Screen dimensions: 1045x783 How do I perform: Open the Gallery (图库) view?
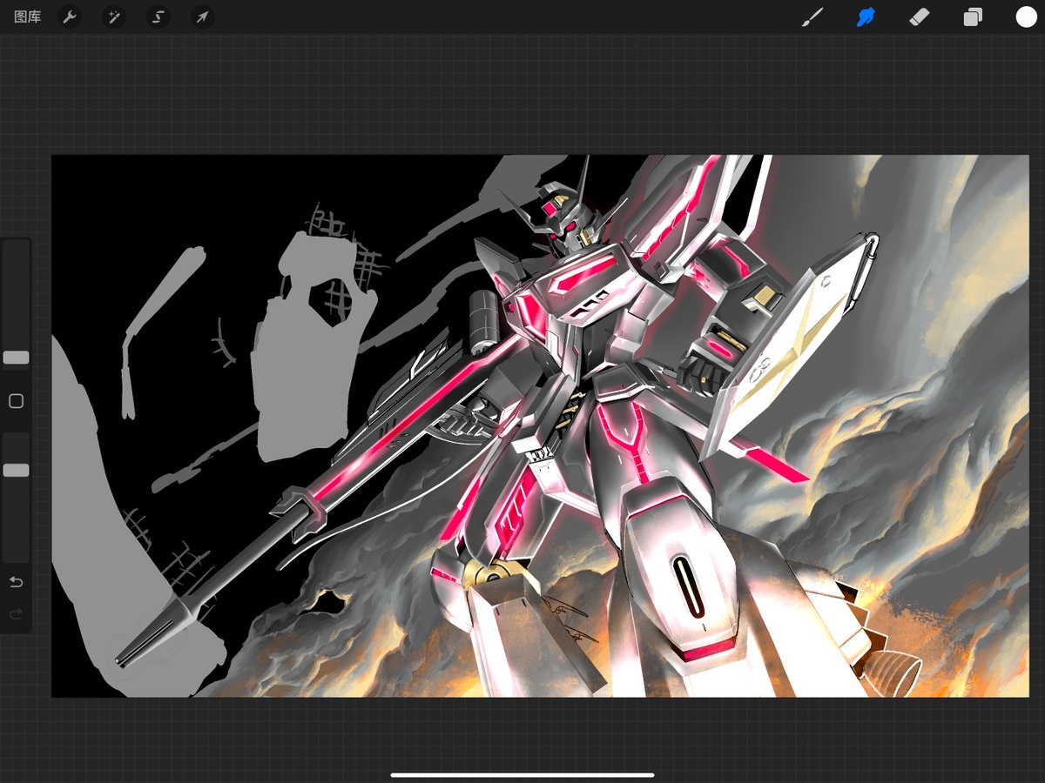click(x=28, y=17)
